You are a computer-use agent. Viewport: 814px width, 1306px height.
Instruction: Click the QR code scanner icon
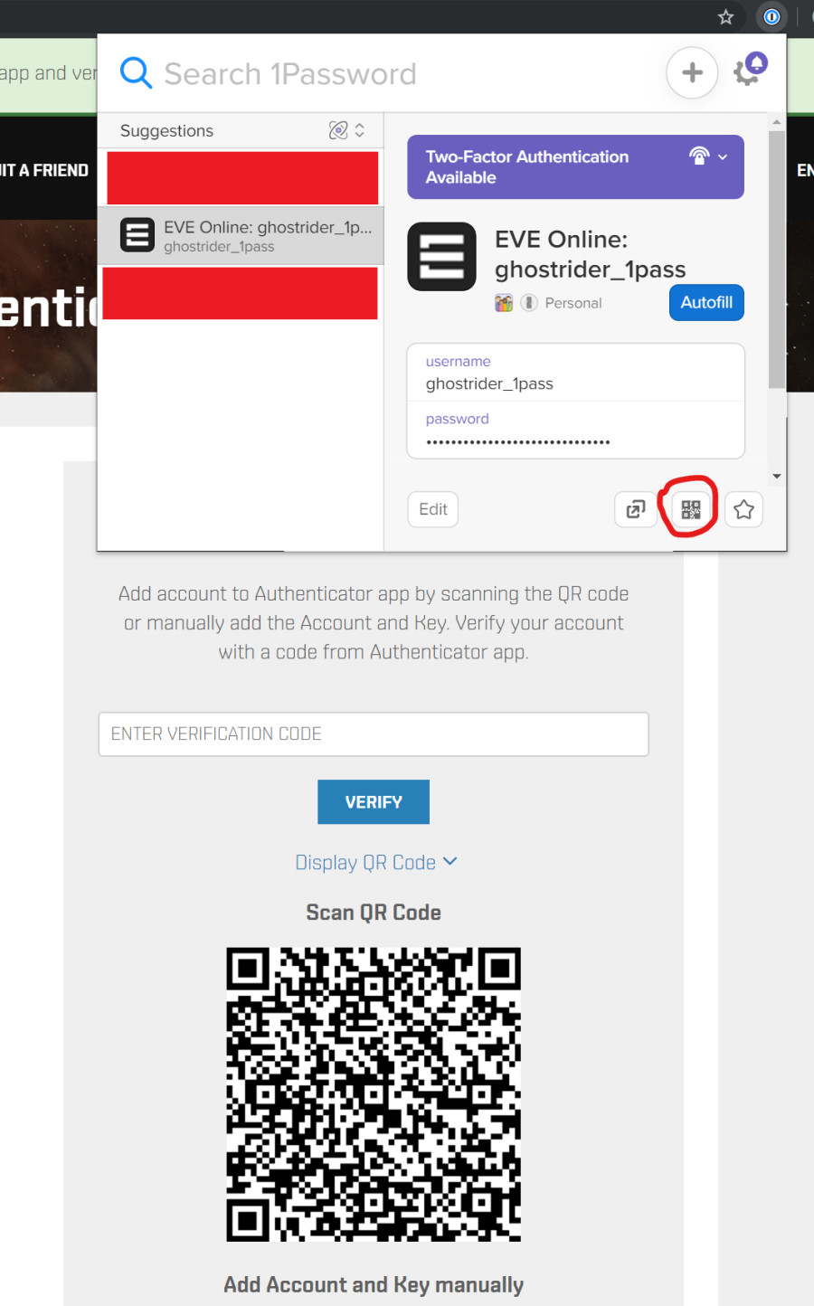[691, 509]
